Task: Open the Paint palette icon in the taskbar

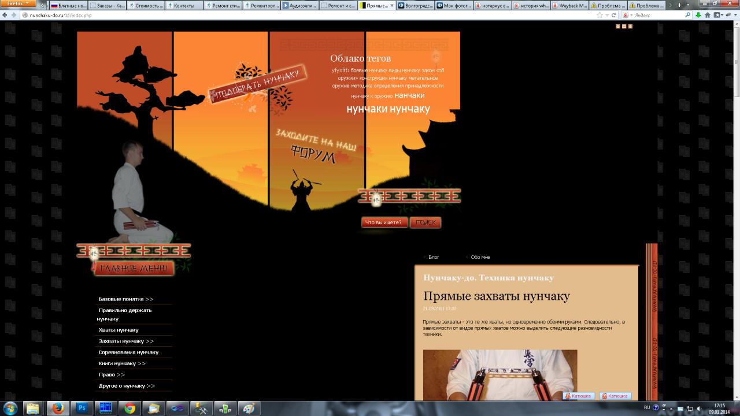Action: pyautogui.click(x=249, y=408)
